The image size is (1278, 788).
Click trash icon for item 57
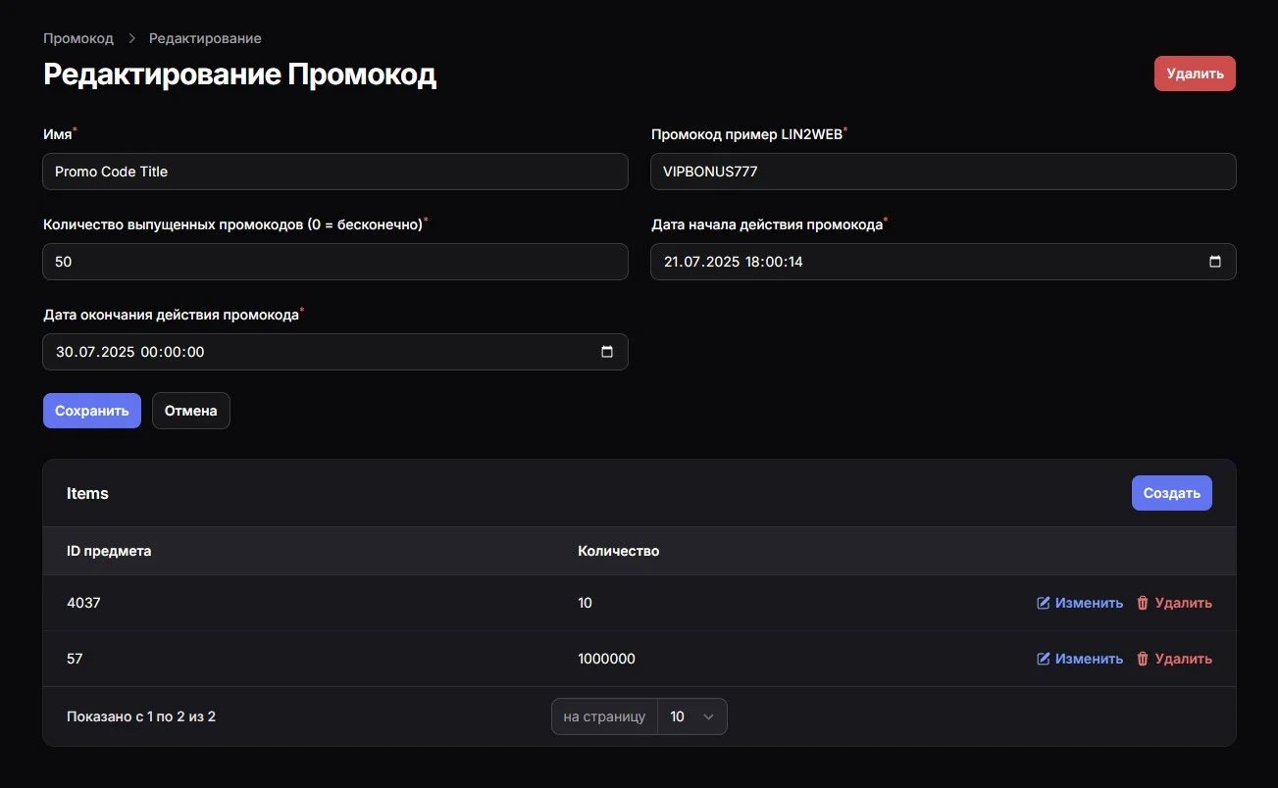1143,659
